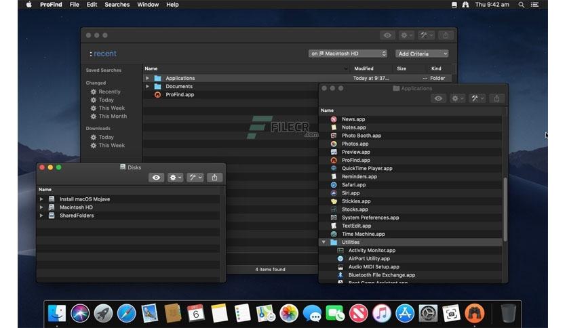This screenshot has width=567, height=328.
Task: Open the Help menu
Action: [x=172, y=5]
